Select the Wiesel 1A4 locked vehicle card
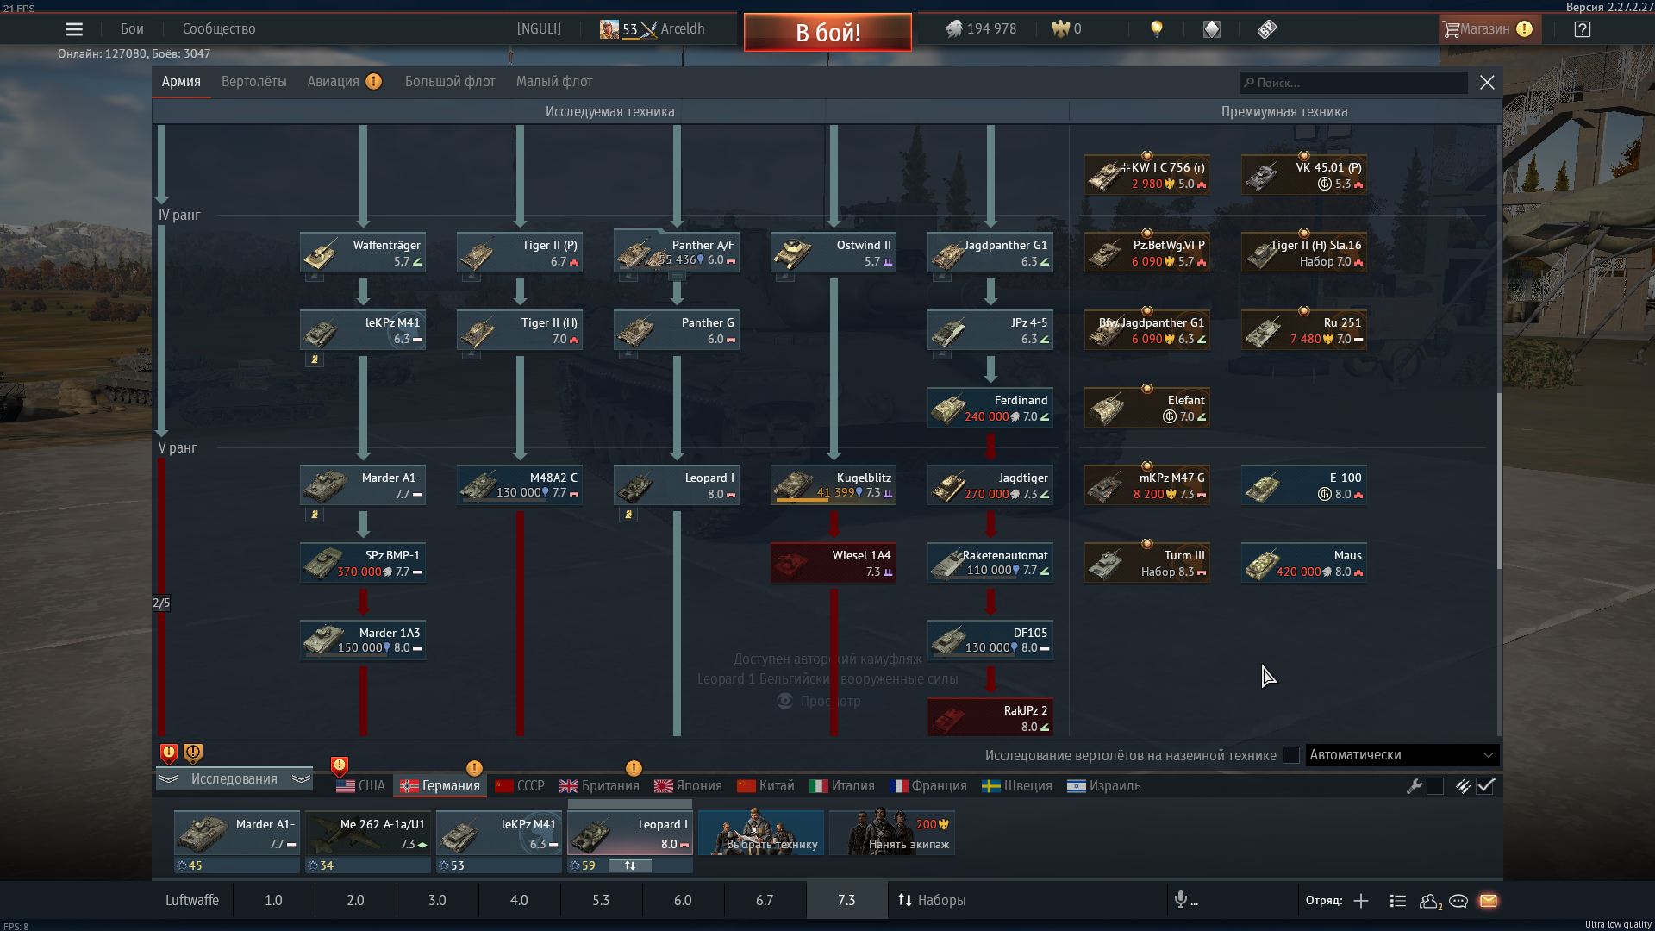Screen dimensions: 1655x931 point(834,563)
